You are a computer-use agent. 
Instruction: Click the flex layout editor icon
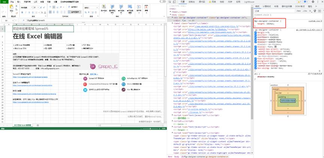tap(275, 47)
